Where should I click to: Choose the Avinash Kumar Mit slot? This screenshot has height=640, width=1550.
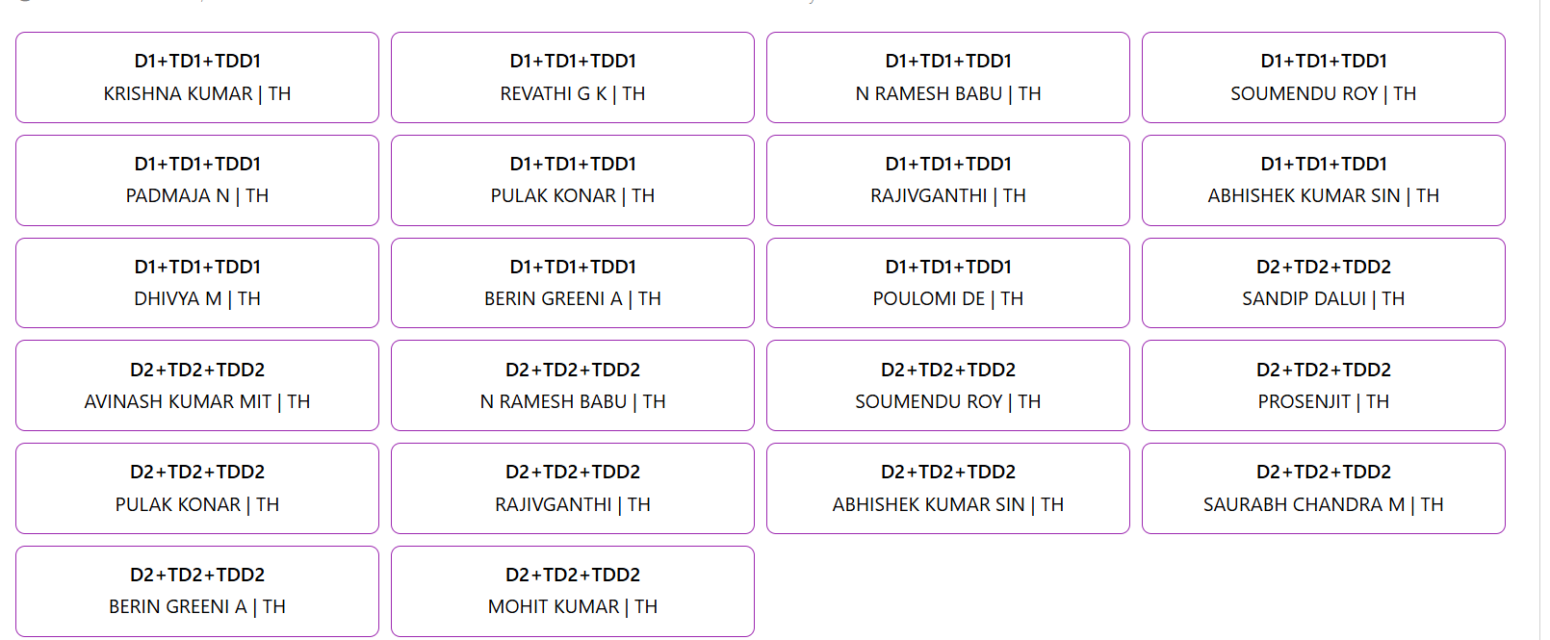197,386
